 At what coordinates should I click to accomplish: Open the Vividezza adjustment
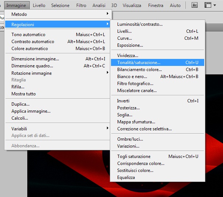coord(157,56)
